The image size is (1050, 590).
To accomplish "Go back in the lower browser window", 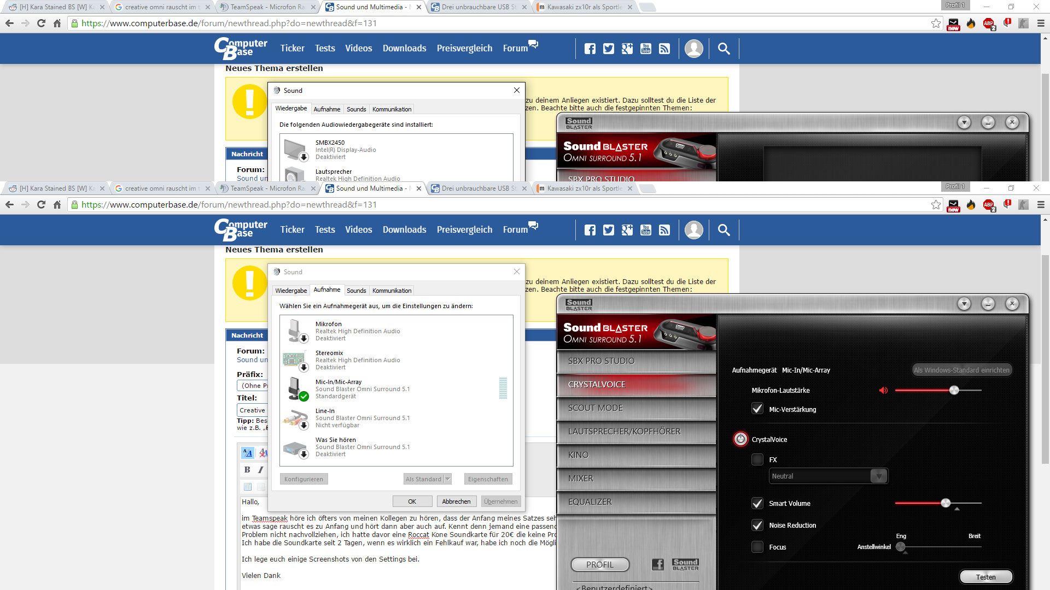I will (9, 205).
